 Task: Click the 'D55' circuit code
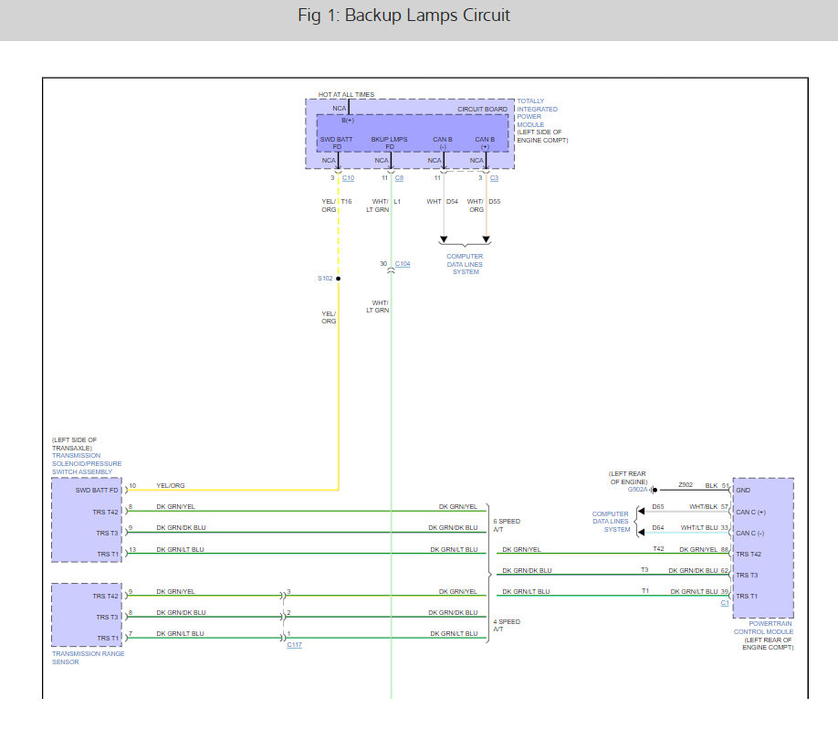tap(495, 202)
